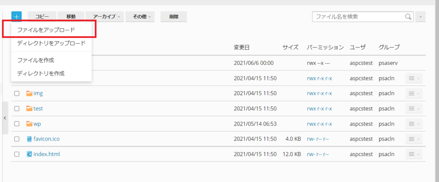The height and width of the screenshot is (182, 439).
Task: Select the index.html row checkbox
Action: pos(17,154)
